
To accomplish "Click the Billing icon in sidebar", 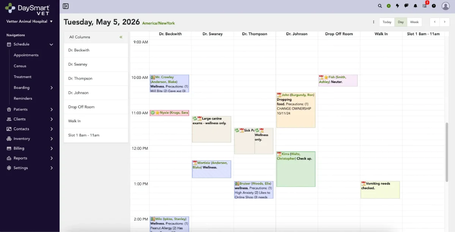I will tap(9, 148).
